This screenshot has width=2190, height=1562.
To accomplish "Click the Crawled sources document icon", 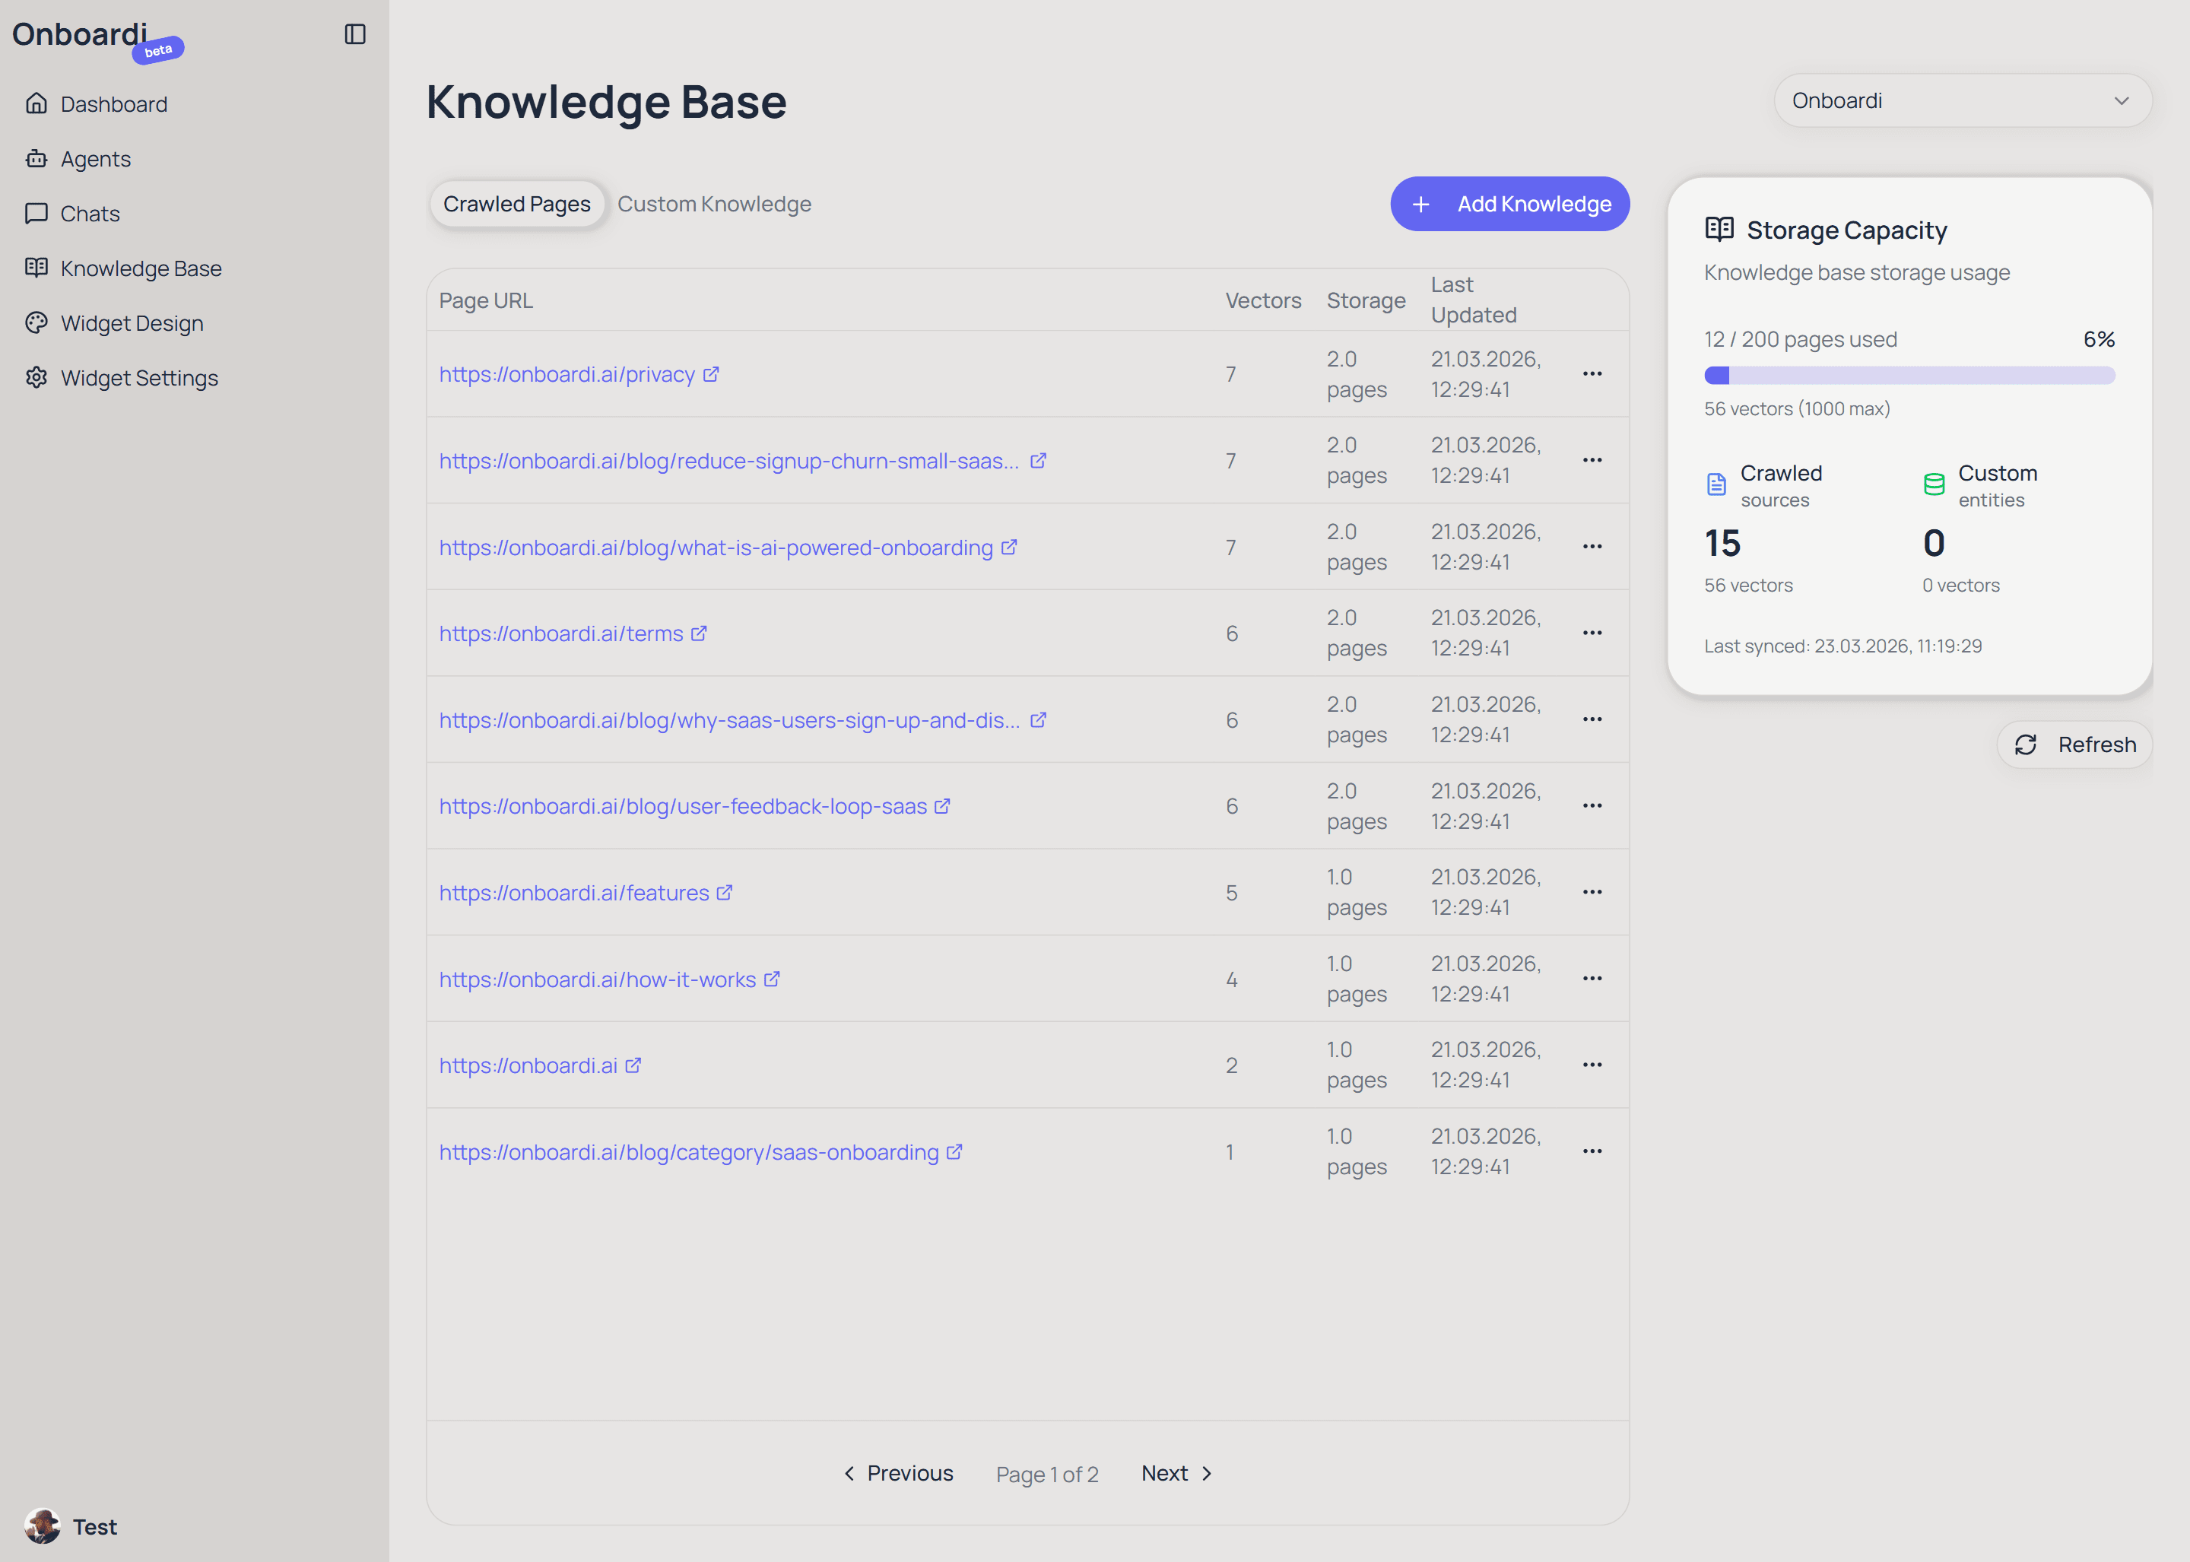I will (x=1717, y=484).
